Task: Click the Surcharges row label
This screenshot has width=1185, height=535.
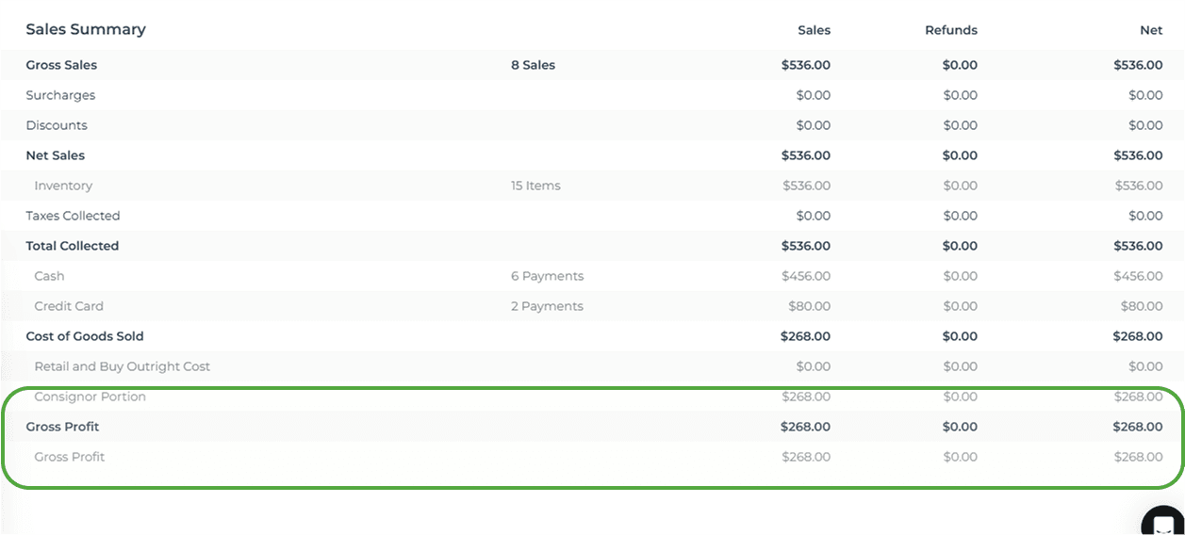Action: pyautogui.click(x=60, y=95)
